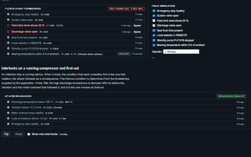Click status dot for Local selector in REMOTE

coord(8,43)
